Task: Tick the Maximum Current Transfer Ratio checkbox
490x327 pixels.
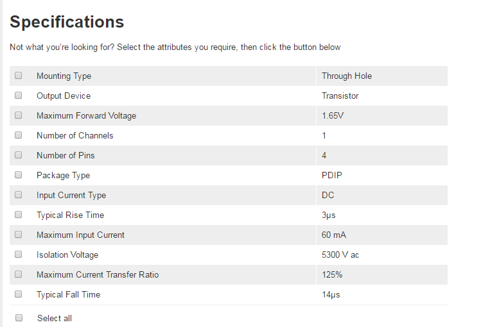Action: point(19,274)
